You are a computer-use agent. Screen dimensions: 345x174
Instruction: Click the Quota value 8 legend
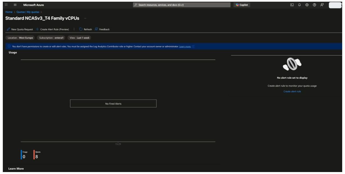(x=37, y=155)
